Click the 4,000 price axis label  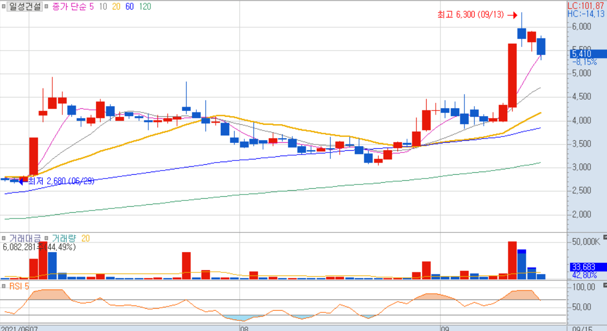tap(581, 120)
